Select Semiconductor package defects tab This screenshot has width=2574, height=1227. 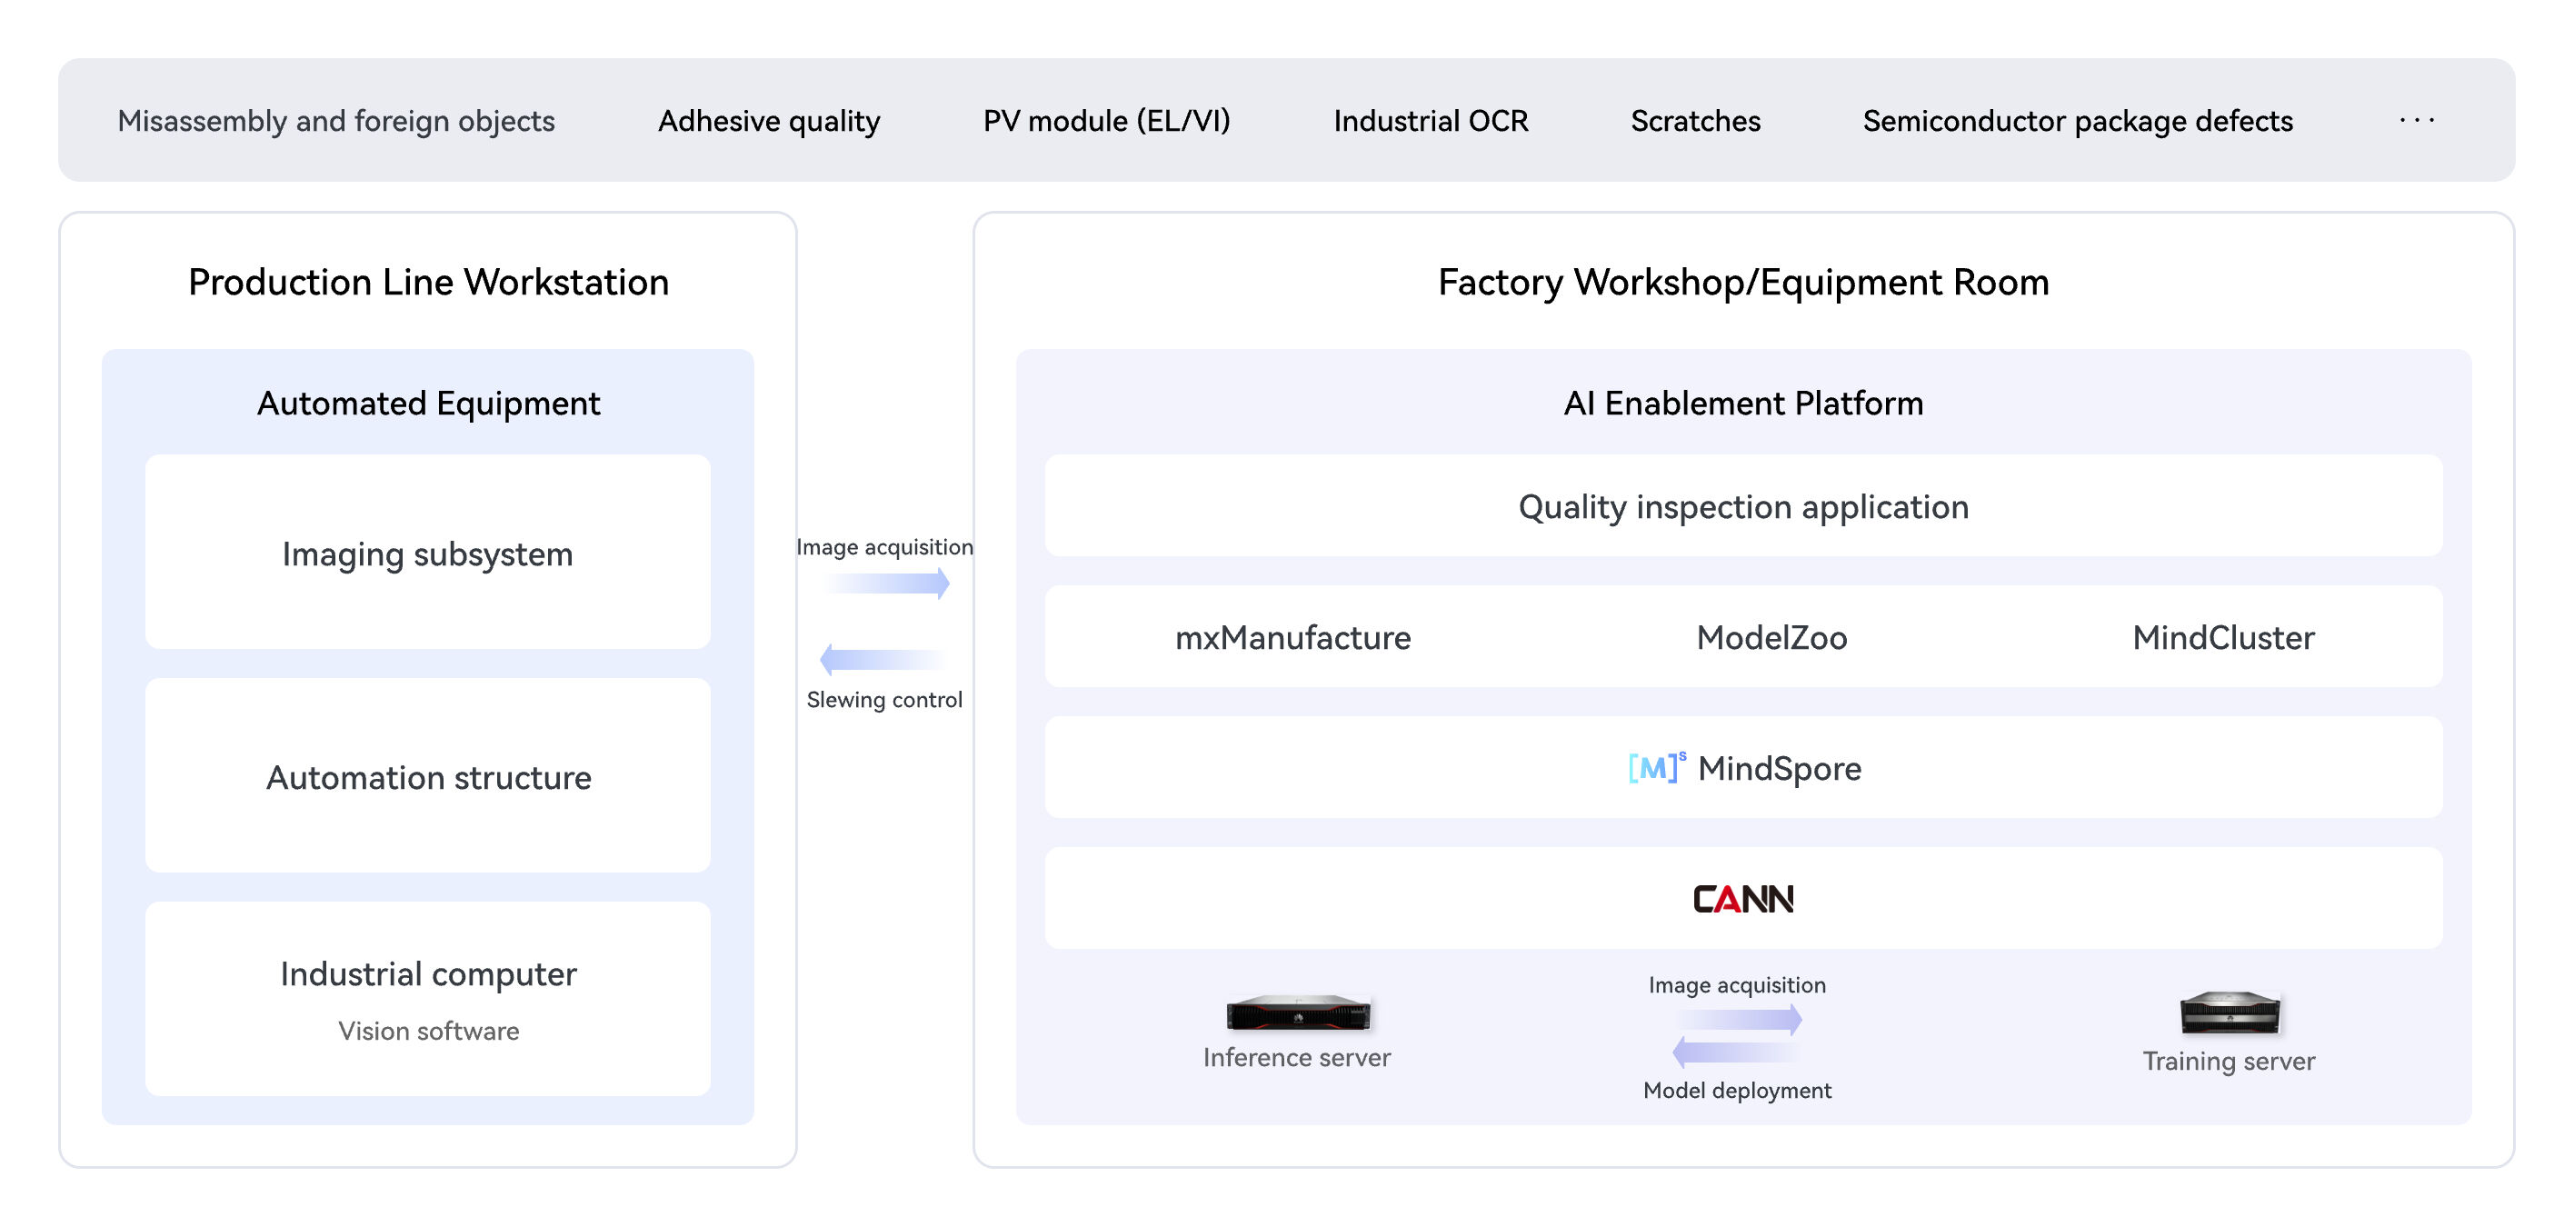tap(2078, 121)
